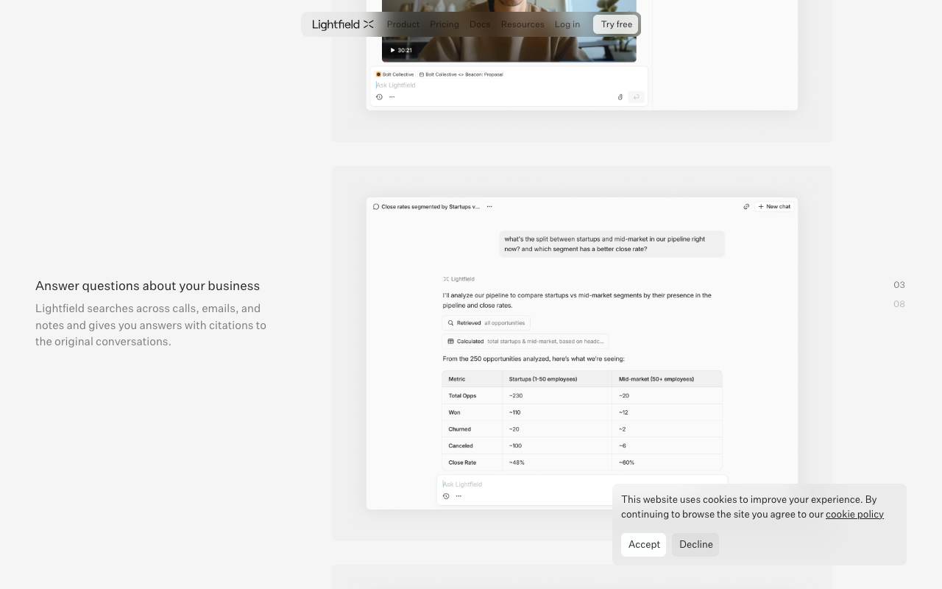942x589 pixels.
Task: Click the Lightfield logo in the navigation bar
Action: tap(343, 24)
